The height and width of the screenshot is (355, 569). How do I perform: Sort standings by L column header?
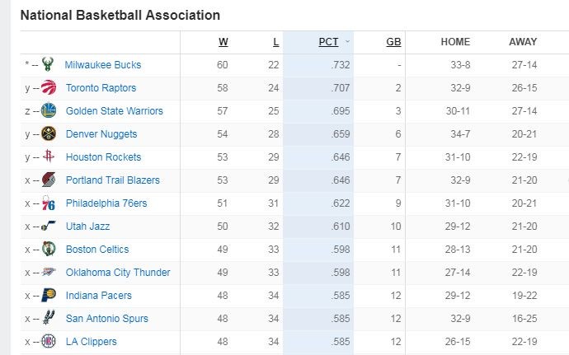275,42
